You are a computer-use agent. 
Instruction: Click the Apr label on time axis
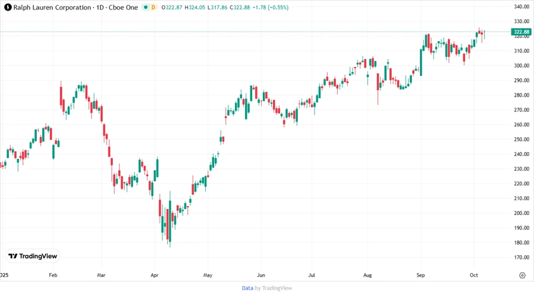click(154, 275)
